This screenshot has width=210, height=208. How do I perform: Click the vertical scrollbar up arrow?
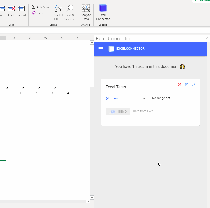tap(92, 43)
